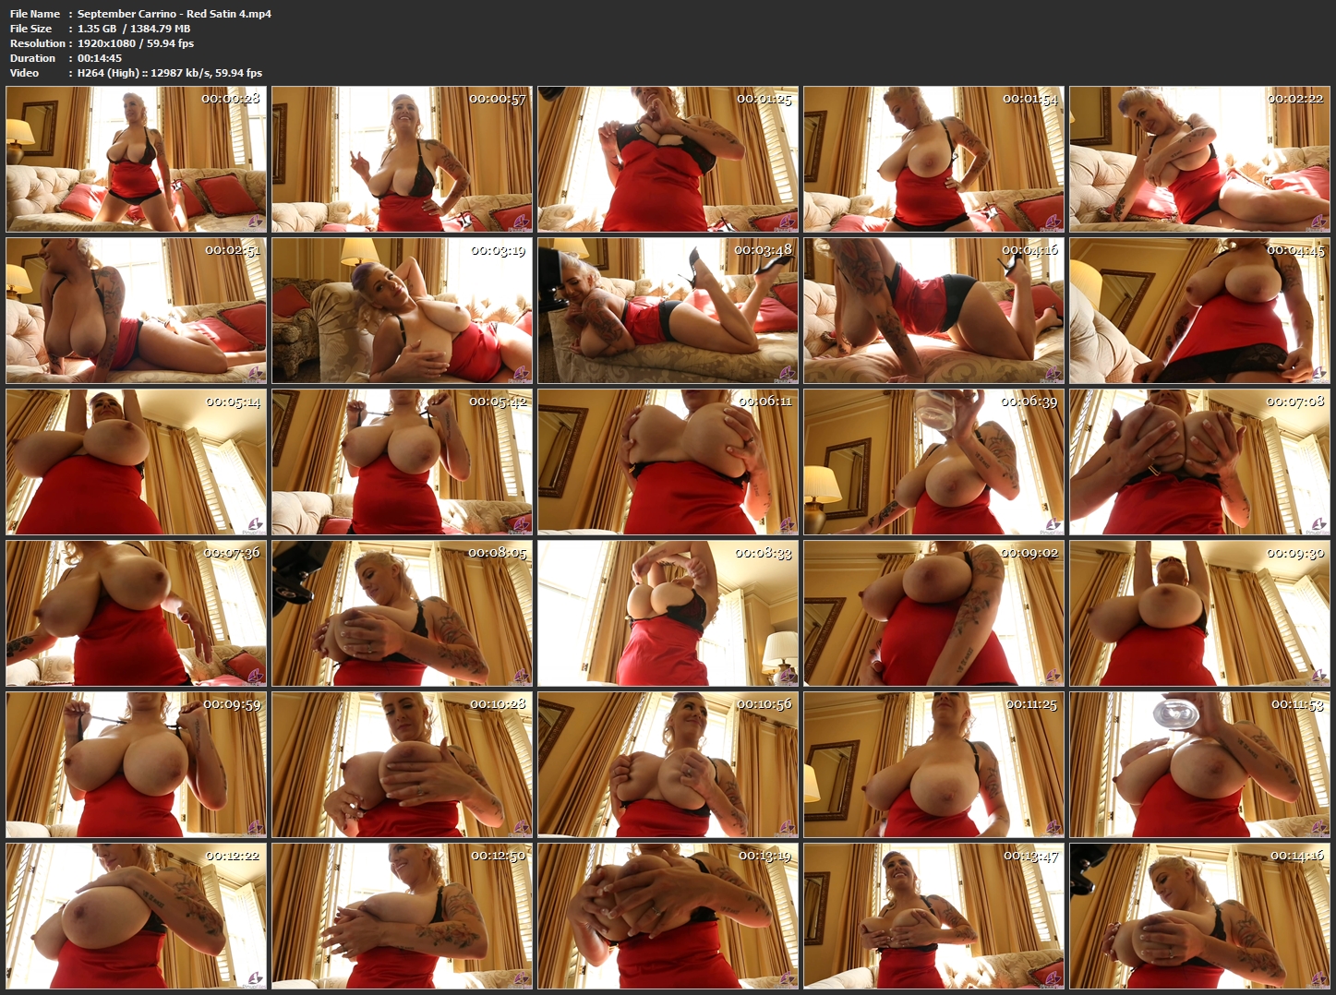Click the H264 video codec info line
1336x995 pixels.
point(169,73)
